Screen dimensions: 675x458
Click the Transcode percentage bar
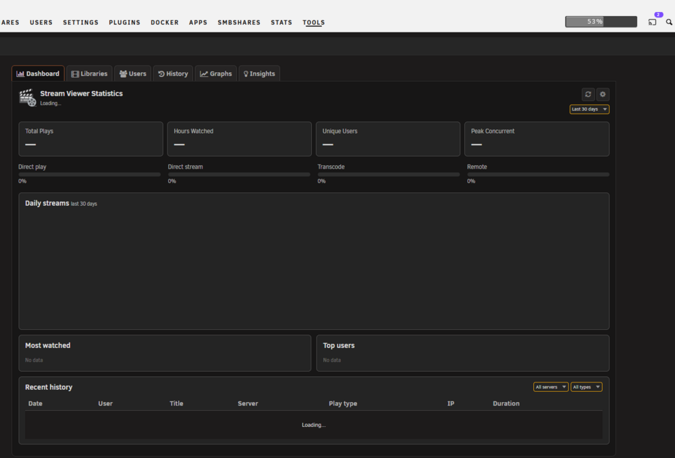point(389,175)
